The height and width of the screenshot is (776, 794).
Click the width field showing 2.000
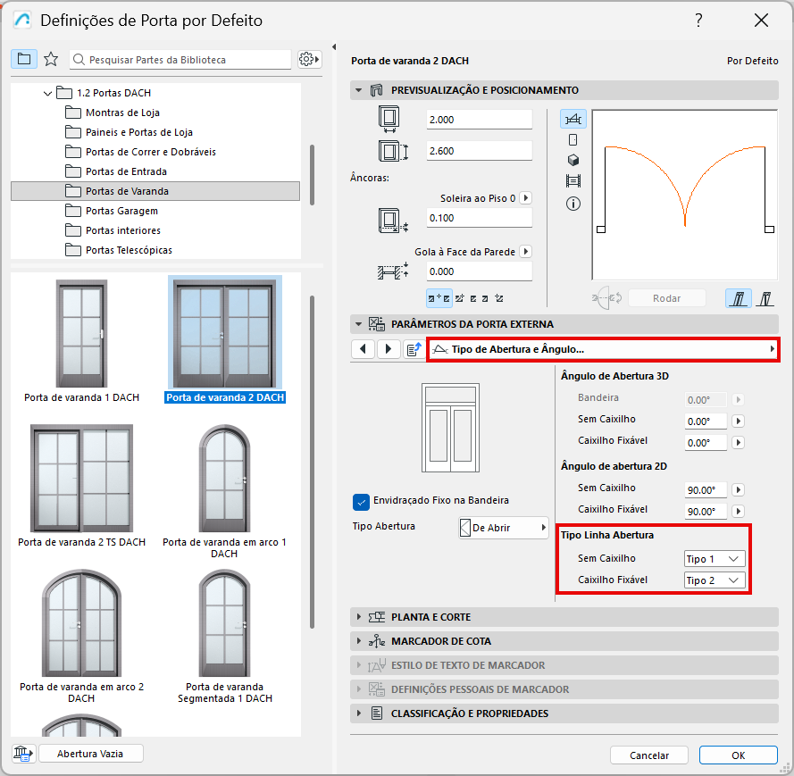(479, 120)
